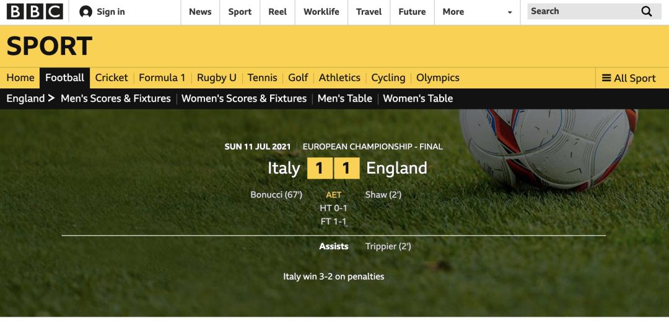The height and width of the screenshot is (321, 669).
Task: Click the search magnifier icon
Action: [647, 11]
